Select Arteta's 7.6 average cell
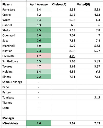Screen dimensions: 103x128 click(39, 123)
